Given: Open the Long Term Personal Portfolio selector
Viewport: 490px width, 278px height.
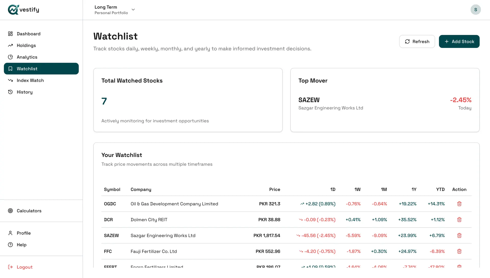Looking at the screenshot, I should coord(115,10).
